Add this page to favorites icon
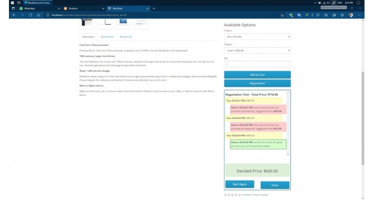 pyautogui.click(x=282, y=15)
